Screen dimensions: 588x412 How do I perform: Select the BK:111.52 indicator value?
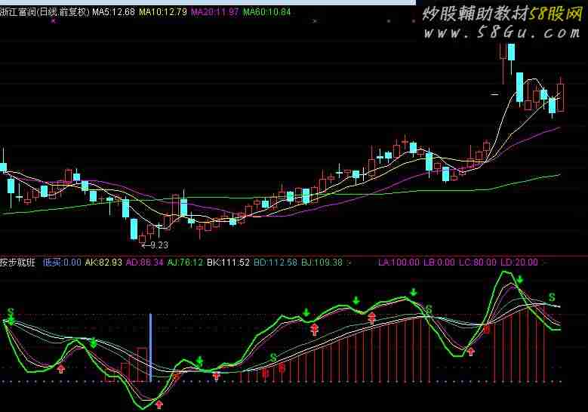coord(228,263)
